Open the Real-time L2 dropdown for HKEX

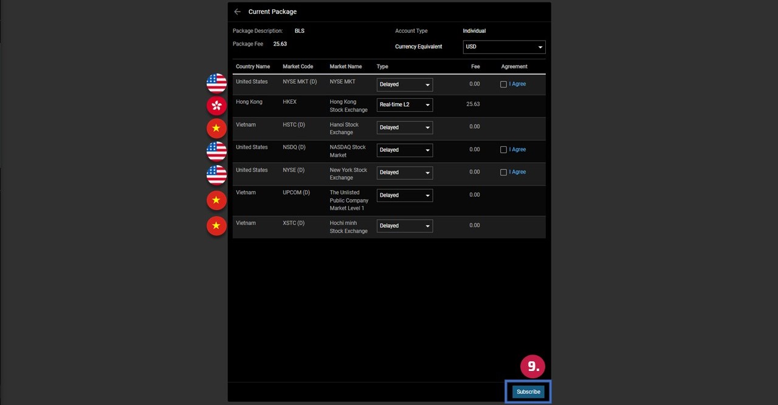[404, 104]
